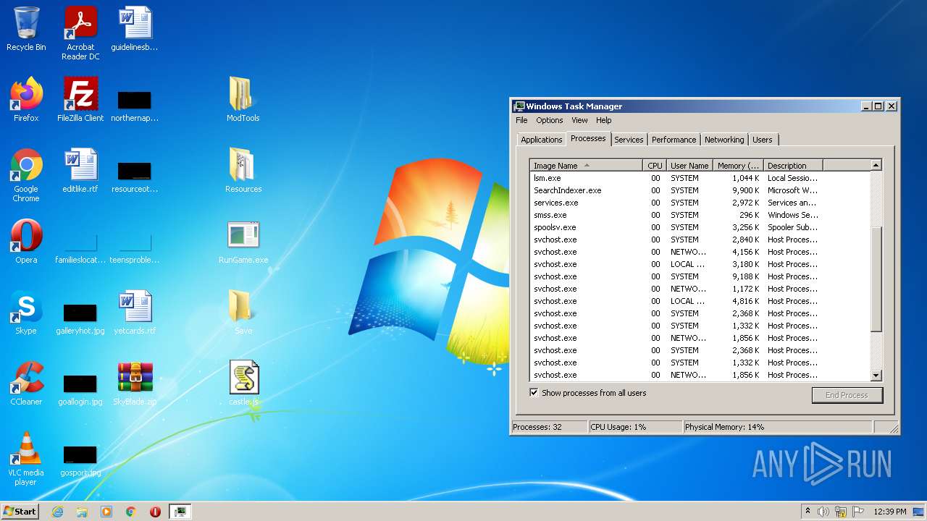Image resolution: width=927 pixels, height=521 pixels.
Task: Sort processes by Description column
Action: pos(793,166)
